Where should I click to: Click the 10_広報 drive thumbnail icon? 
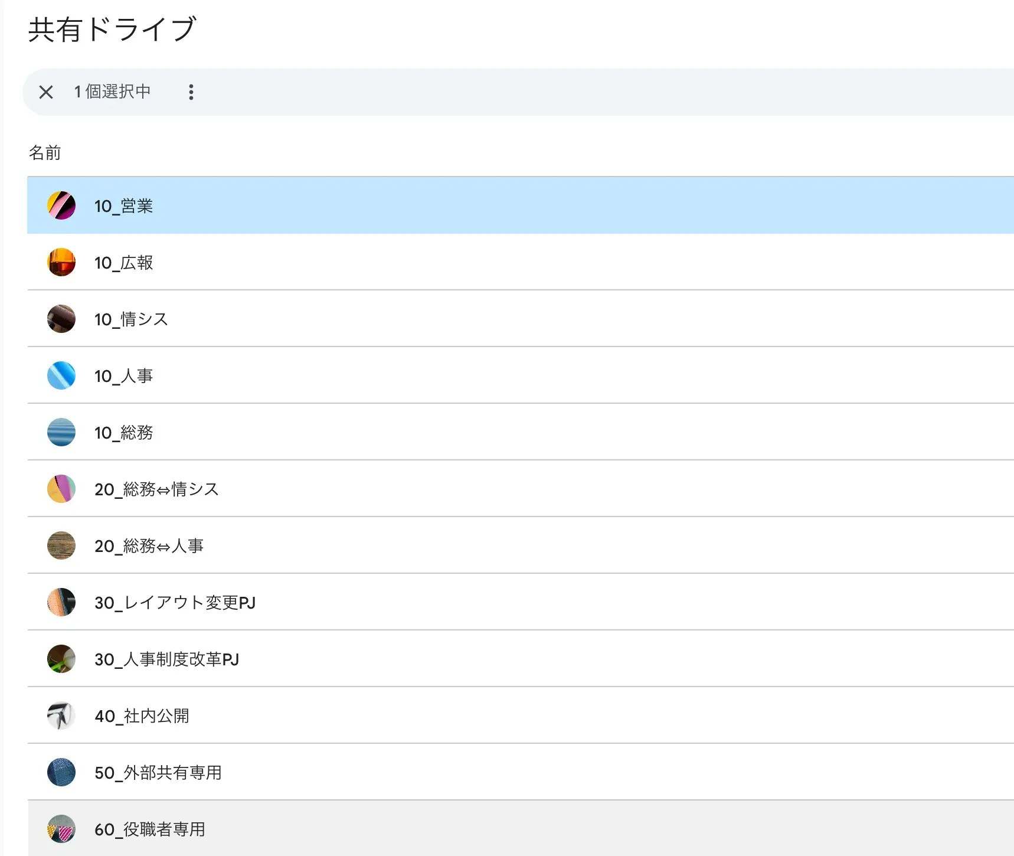click(61, 262)
